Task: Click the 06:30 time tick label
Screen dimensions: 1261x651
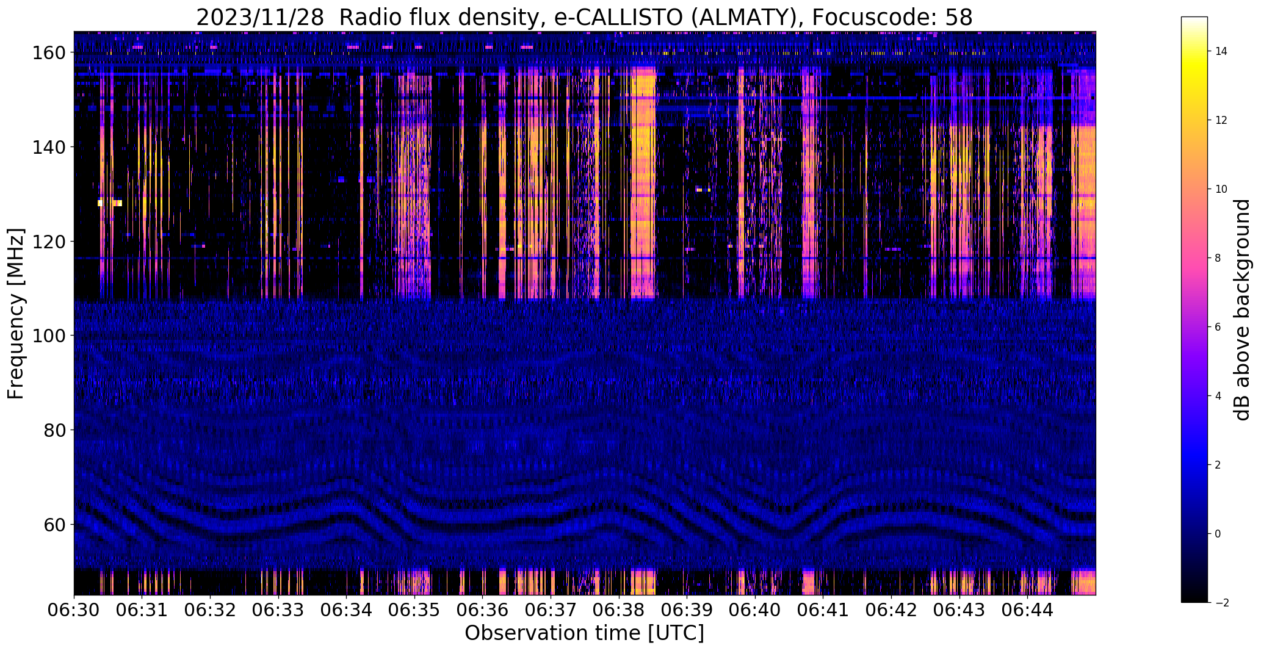Action: 74,610
